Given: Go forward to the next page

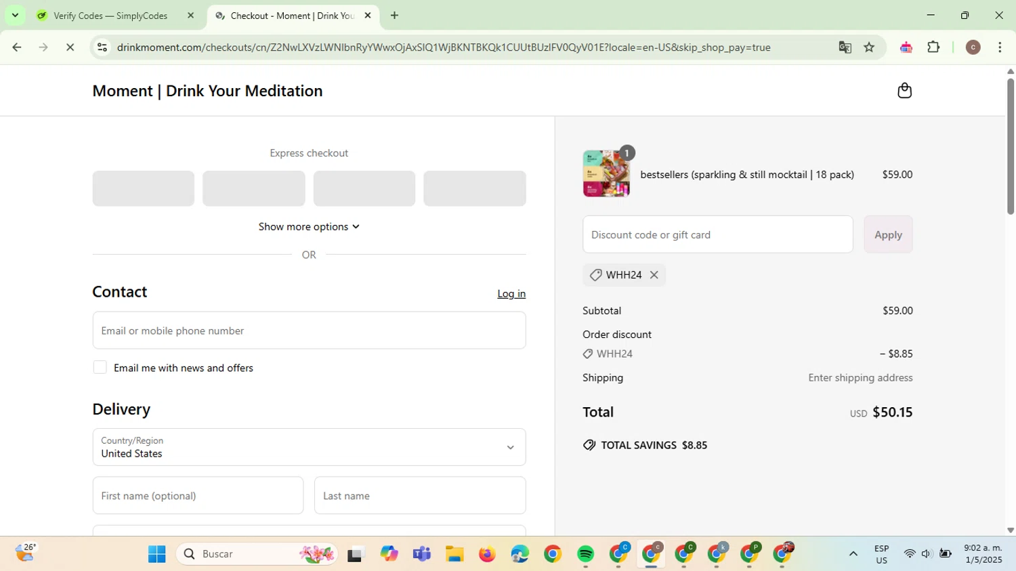Looking at the screenshot, I should point(43,47).
